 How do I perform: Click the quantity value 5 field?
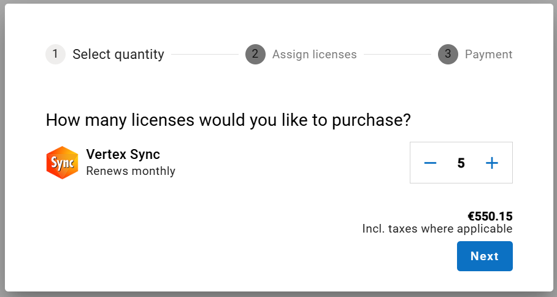461,163
